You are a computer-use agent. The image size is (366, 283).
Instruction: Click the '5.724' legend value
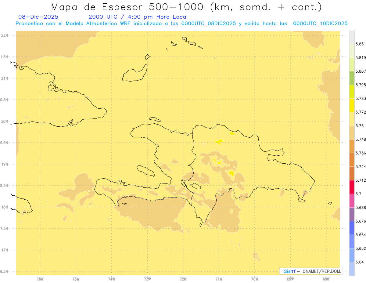(x=361, y=167)
